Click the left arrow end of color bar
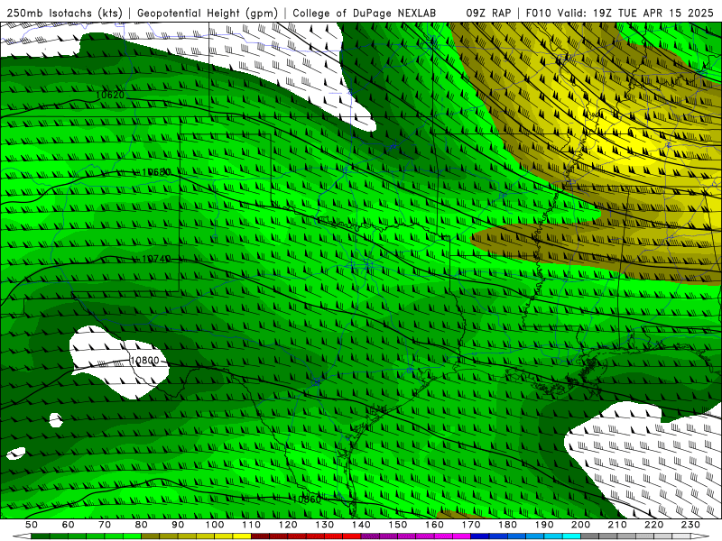The width and height of the screenshot is (722, 541). [22, 536]
